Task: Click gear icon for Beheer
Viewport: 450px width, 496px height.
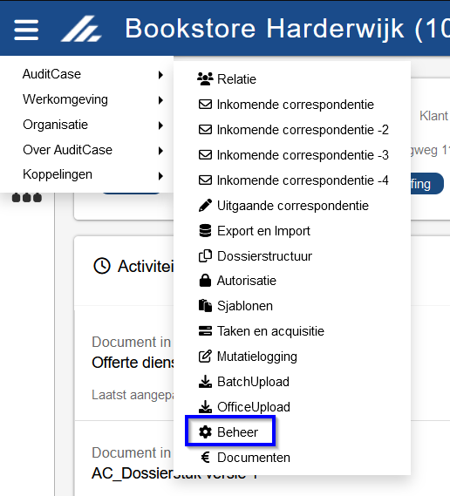Action: click(205, 432)
